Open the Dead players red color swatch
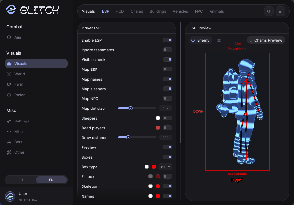294x205 pixels. (x=158, y=128)
